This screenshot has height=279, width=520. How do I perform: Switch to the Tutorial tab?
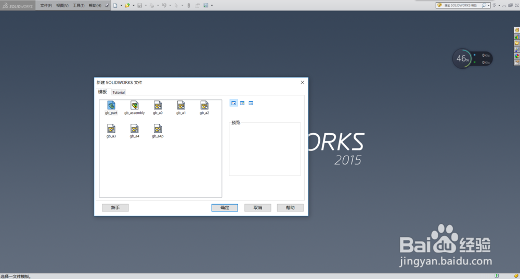[119, 92]
